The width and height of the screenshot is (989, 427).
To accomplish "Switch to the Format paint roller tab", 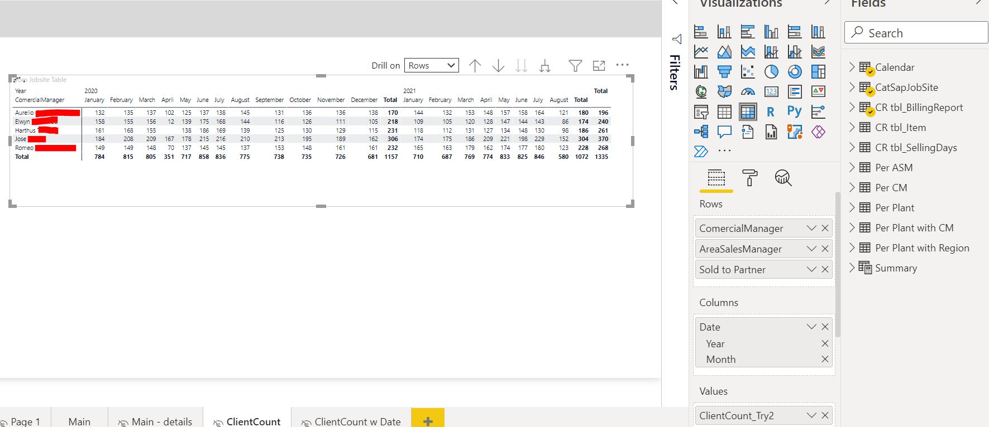I will point(750,178).
